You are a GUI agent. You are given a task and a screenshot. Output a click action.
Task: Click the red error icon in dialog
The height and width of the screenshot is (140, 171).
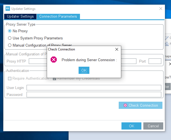54,60
